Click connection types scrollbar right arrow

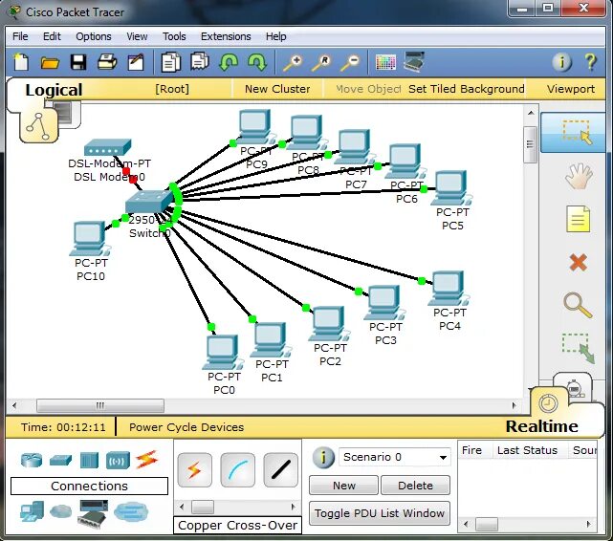pos(294,507)
